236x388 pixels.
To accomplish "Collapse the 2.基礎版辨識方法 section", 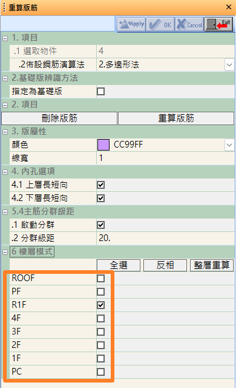I will click(5, 78).
